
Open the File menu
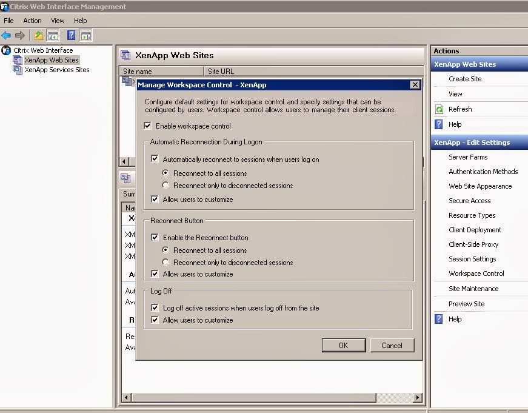tap(8, 21)
